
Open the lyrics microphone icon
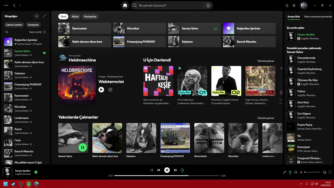tap(285, 172)
